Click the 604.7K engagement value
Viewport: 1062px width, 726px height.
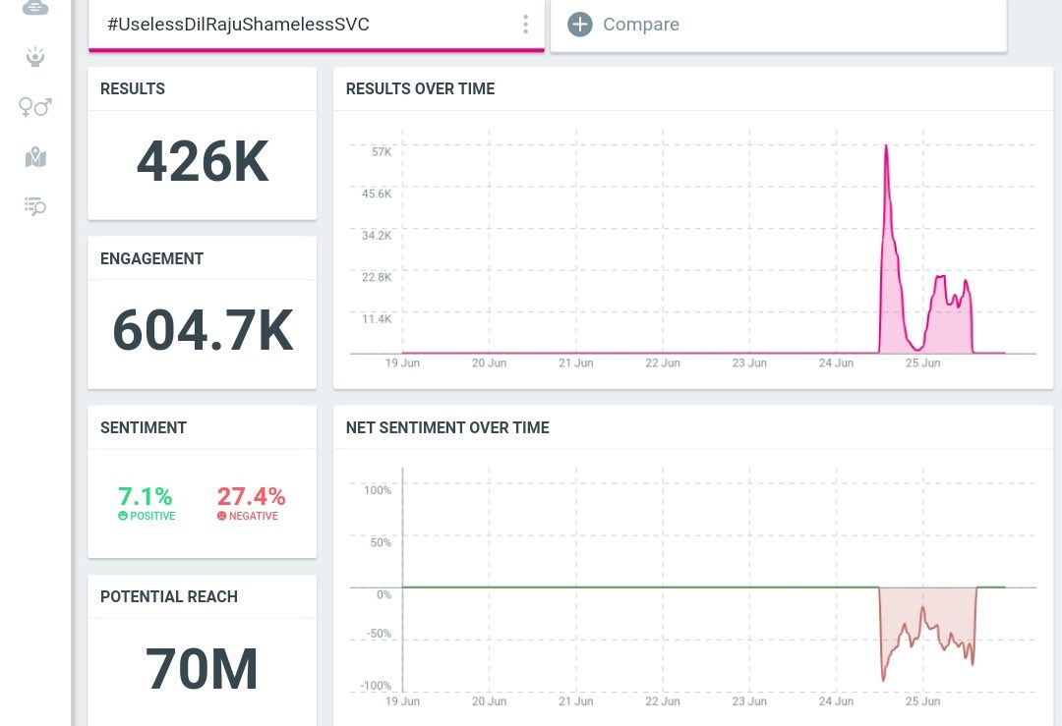(203, 330)
